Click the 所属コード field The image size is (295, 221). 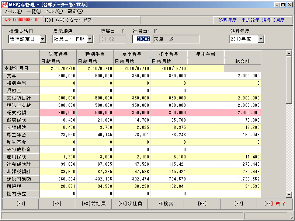(x=113, y=39)
